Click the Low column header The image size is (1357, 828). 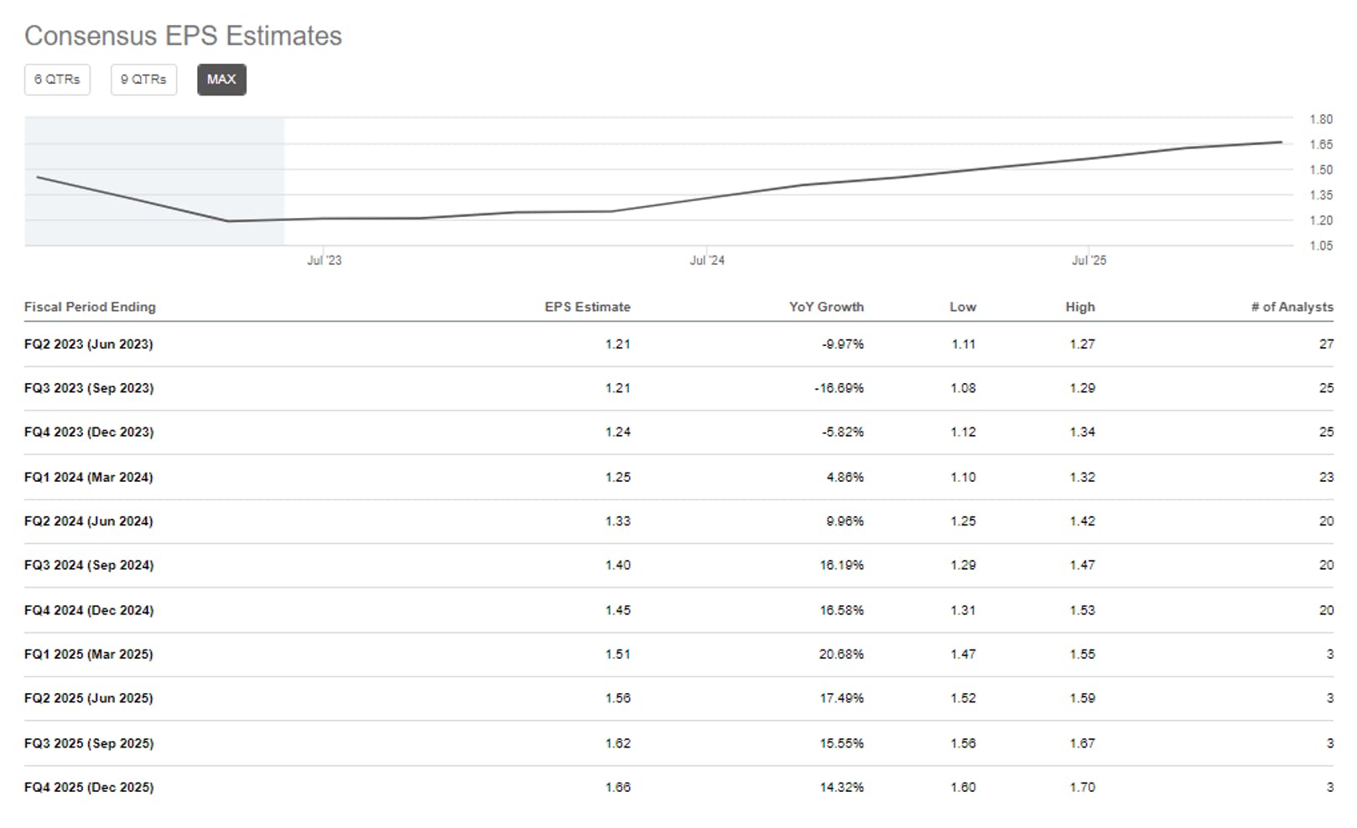[963, 307]
